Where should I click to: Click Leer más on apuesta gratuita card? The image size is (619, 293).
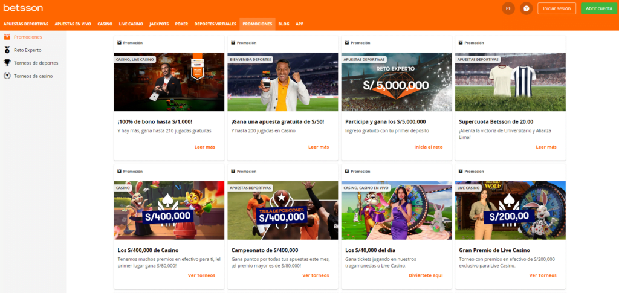coord(319,147)
